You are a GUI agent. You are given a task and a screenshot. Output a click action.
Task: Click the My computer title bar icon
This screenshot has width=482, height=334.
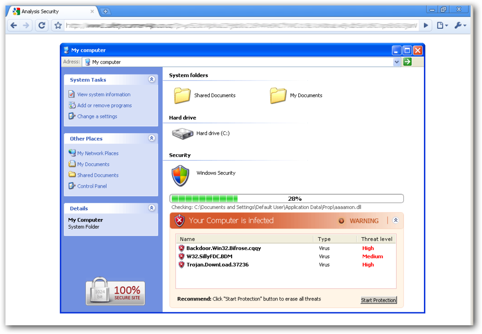[x=66, y=50]
